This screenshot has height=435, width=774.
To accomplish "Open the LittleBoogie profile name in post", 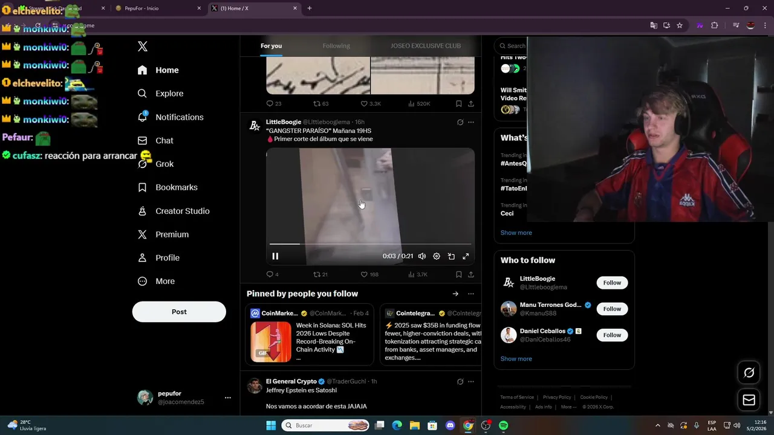I will [284, 122].
